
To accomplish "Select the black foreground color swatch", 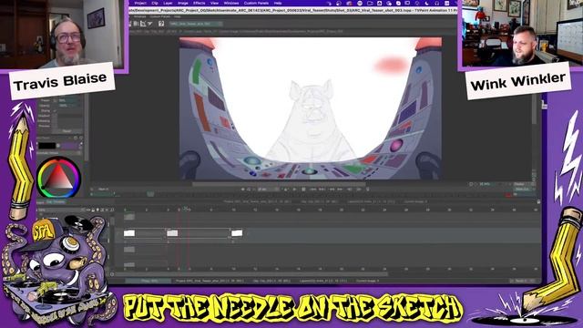I will [46, 146].
